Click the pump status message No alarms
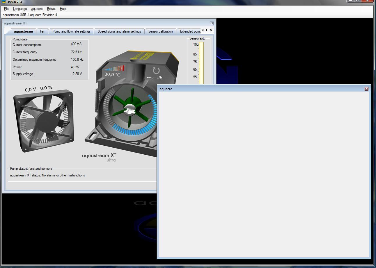Image resolution: width=376 pixels, height=268 pixels. click(47, 175)
